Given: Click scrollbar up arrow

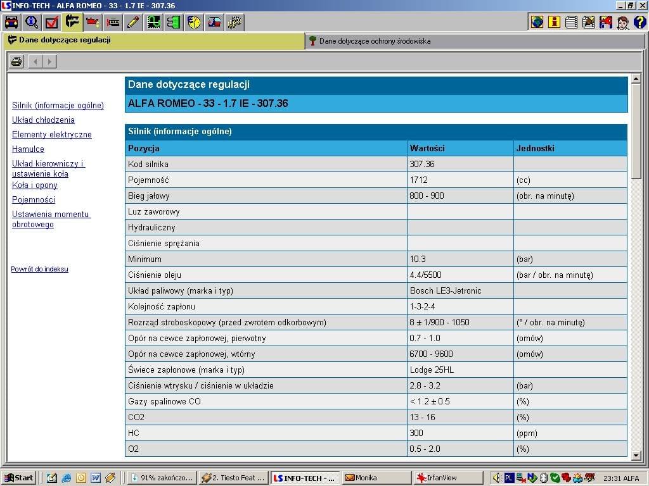Looking at the screenshot, I should coord(636,78).
